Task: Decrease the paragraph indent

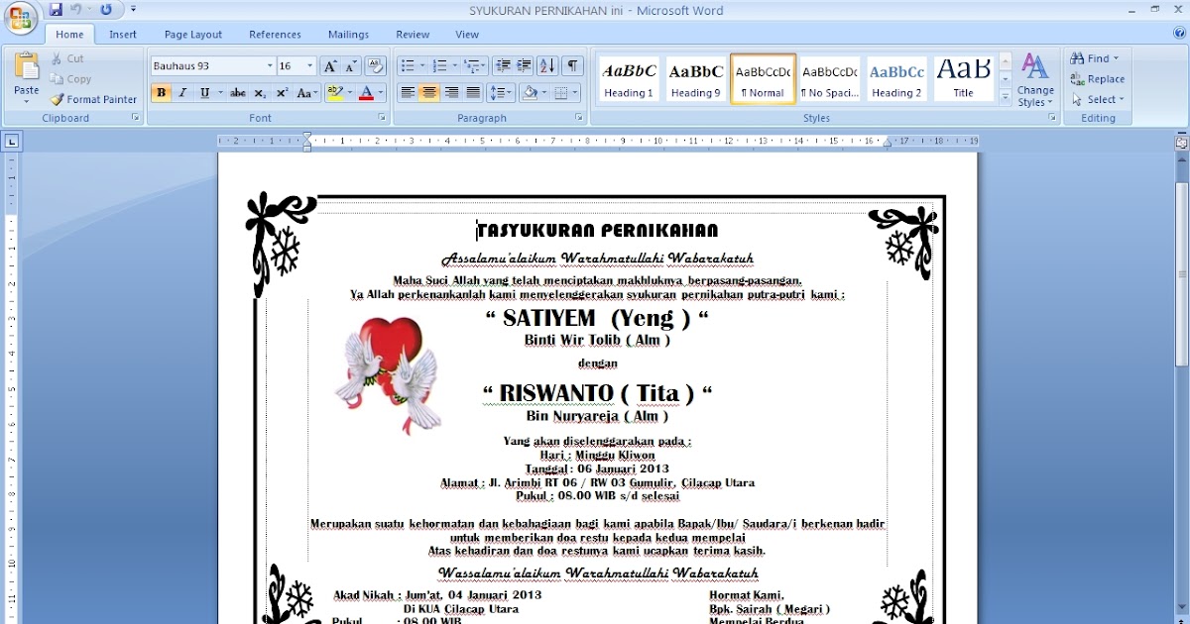Action: [503, 65]
